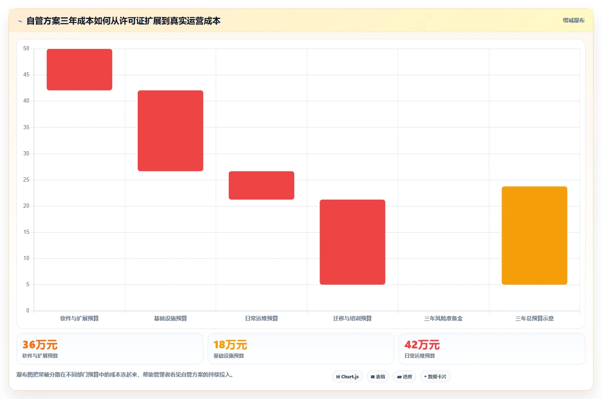The image size is (602, 399).
Task: Click the lightning icon beside the title
Action: pyautogui.click(x=20, y=21)
